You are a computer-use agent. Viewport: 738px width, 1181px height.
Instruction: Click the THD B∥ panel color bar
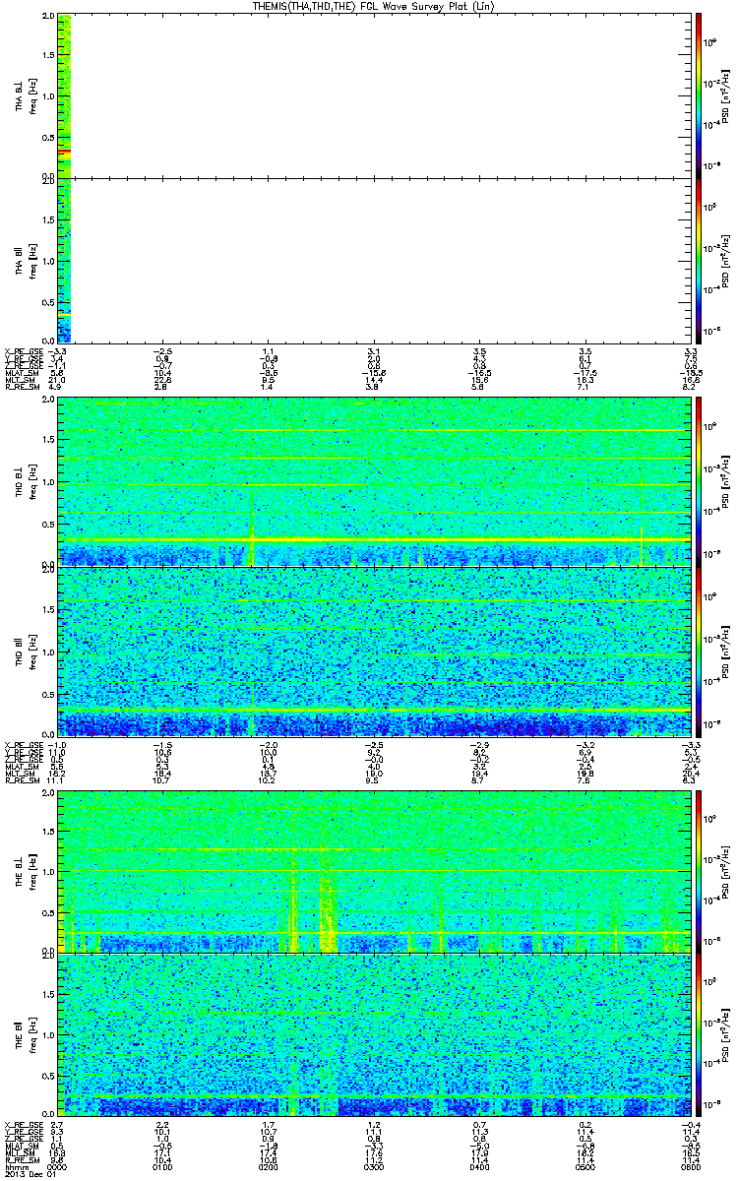[x=699, y=652]
